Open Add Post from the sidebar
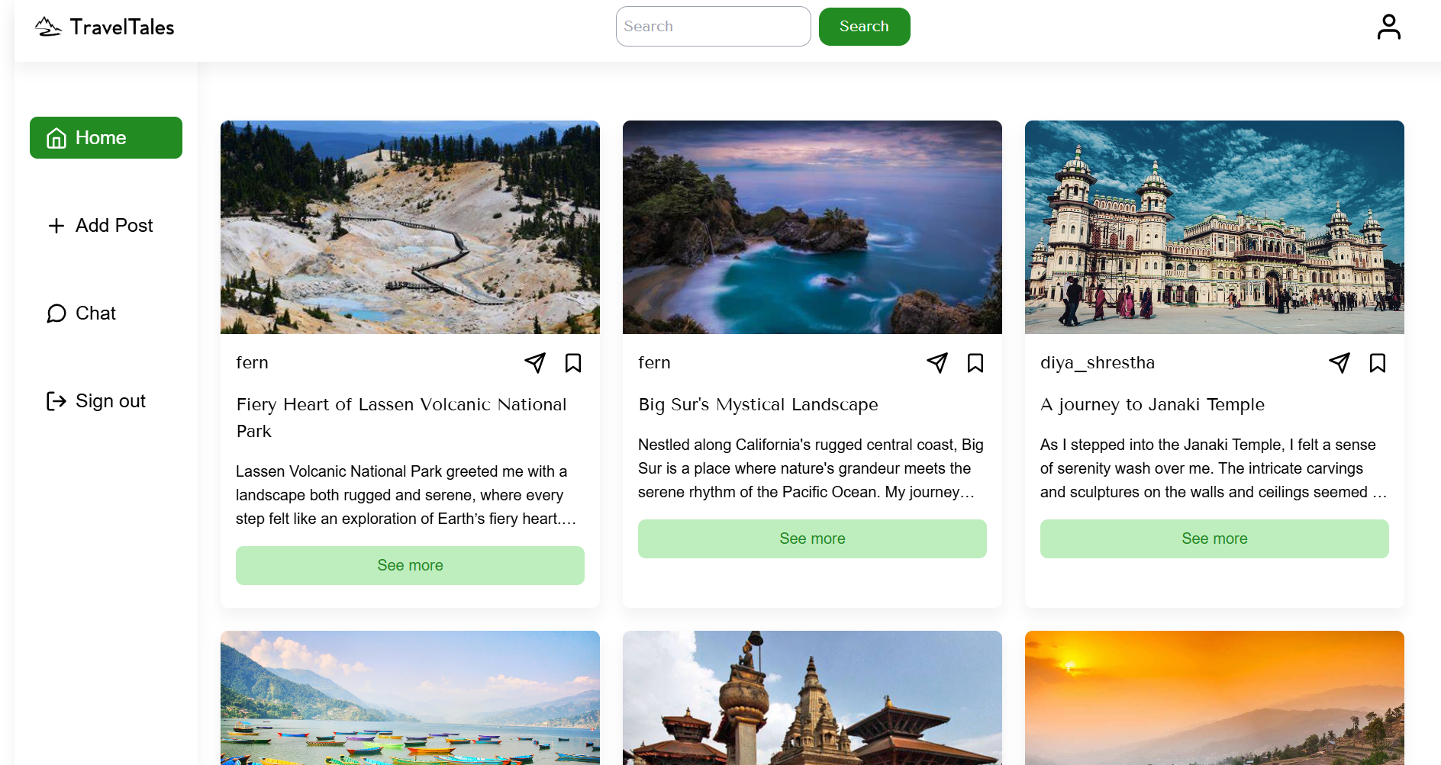This screenshot has height=765, width=1441. pyautogui.click(x=100, y=226)
